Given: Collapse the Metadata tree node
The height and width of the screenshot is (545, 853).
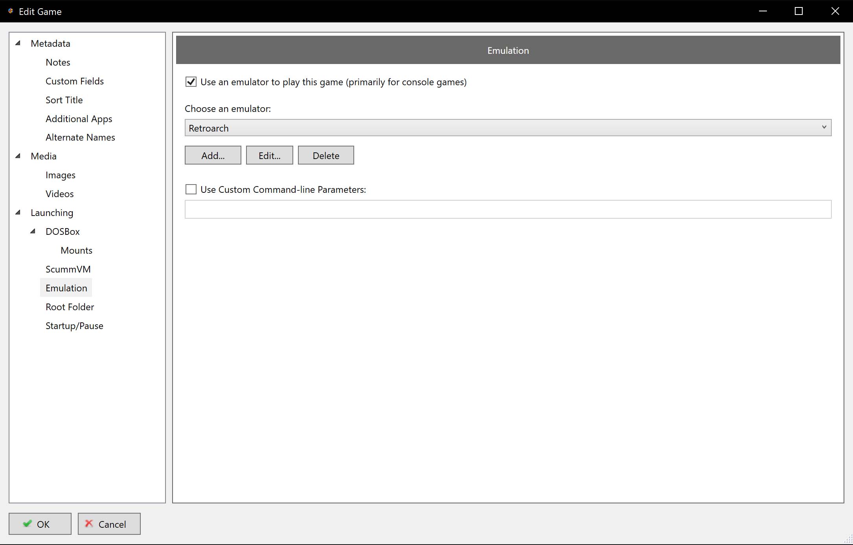Looking at the screenshot, I should point(18,43).
